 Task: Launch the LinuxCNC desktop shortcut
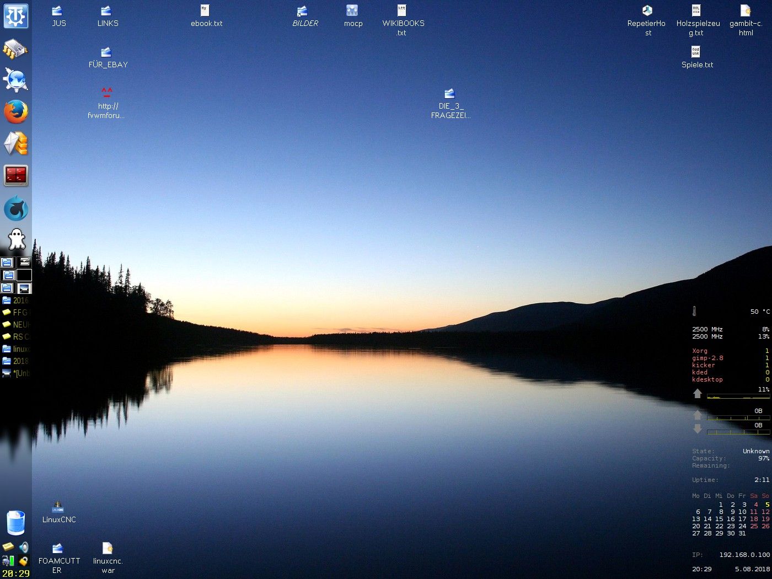pyautogui.click(x=58, y=507)
